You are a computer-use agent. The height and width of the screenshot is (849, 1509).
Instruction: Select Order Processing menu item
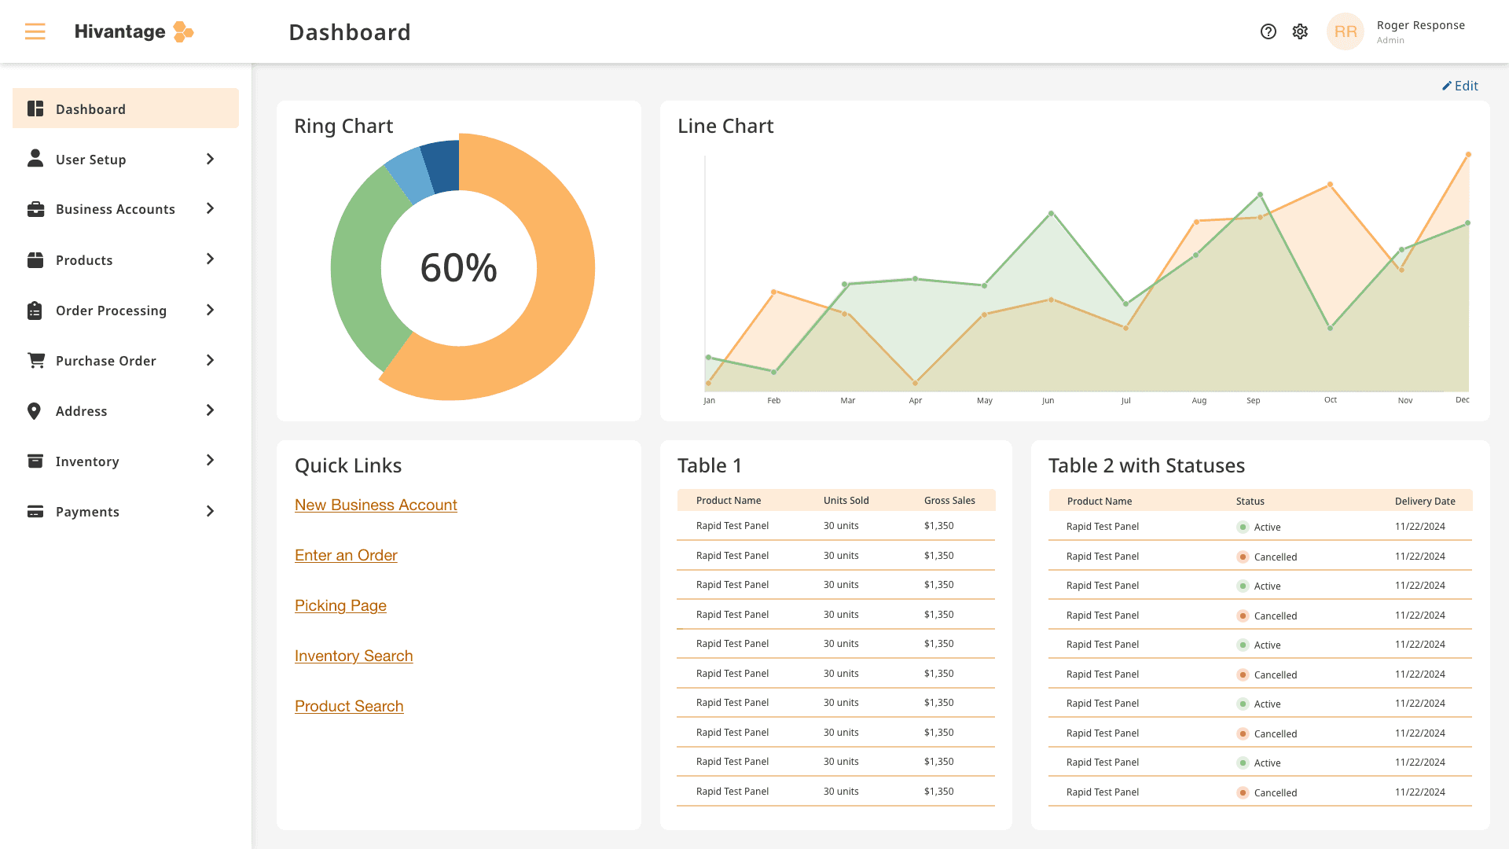click(111, 311)
